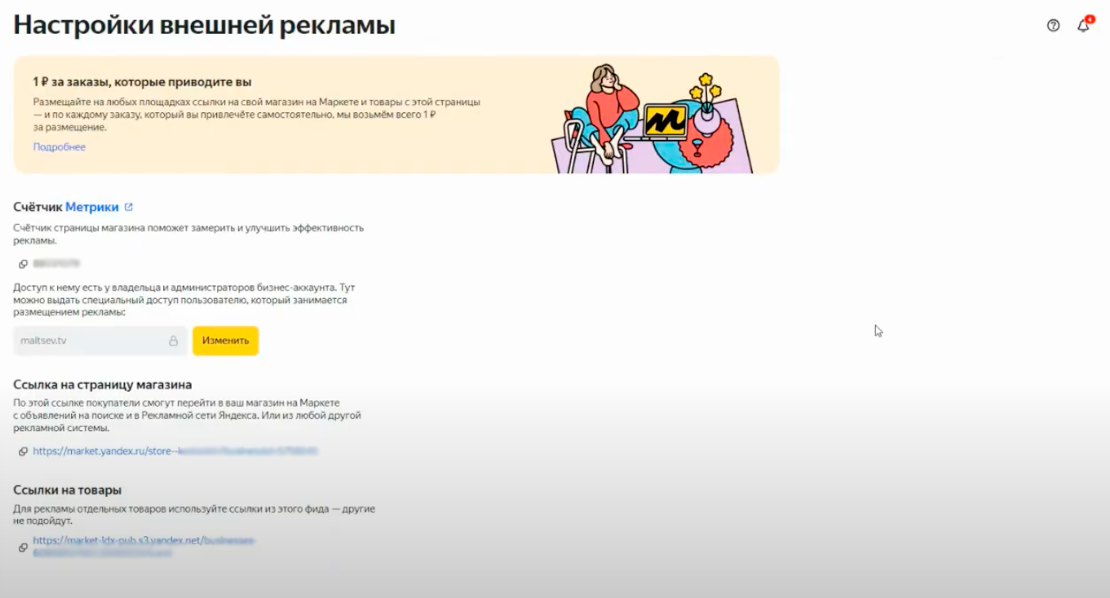Image resolution: width=1110 pixels, height=598 pixels.
Task: Select the Ссылки на товары heading
Action: coord(67,490)
